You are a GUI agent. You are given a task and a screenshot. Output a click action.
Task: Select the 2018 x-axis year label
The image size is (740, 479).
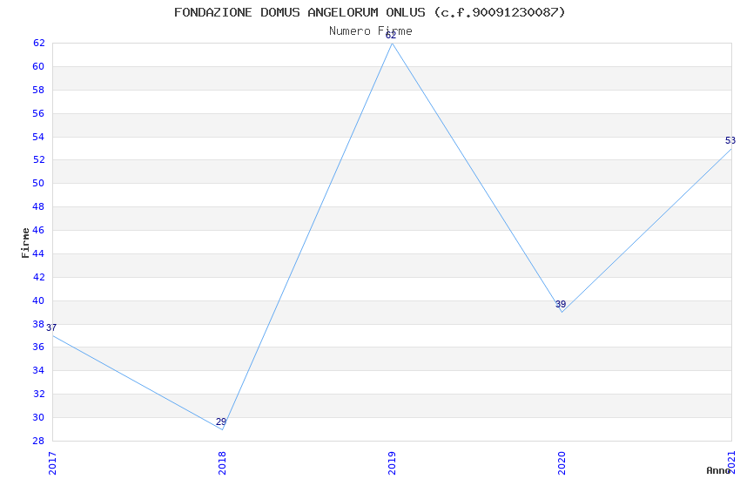pos(222,463)
